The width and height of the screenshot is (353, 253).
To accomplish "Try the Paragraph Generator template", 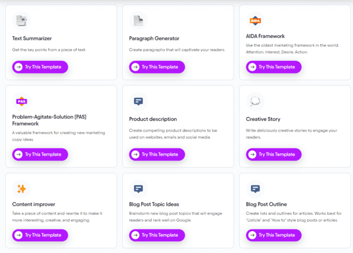I will [x=157, y=67].
